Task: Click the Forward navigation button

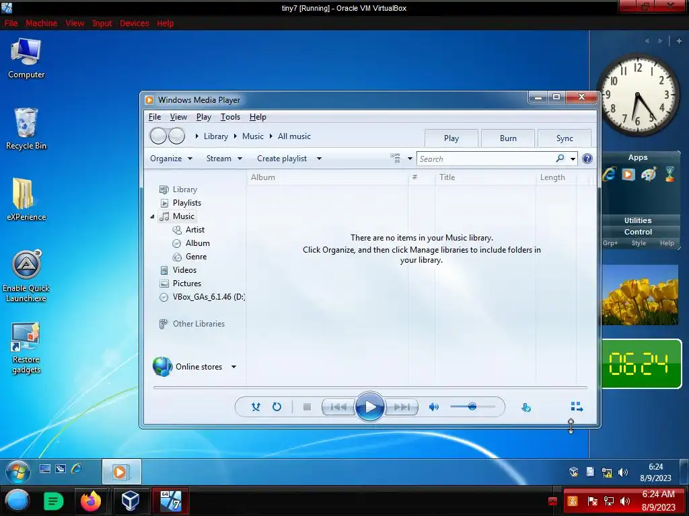Action: coord(177,136)
